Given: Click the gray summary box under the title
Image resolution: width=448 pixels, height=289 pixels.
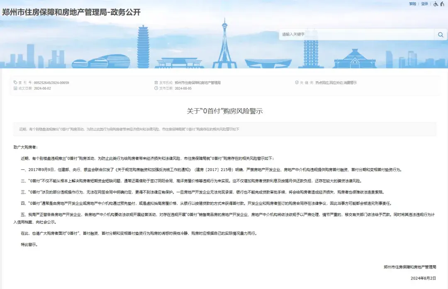Looking at the screenshot, I should 224,129.
